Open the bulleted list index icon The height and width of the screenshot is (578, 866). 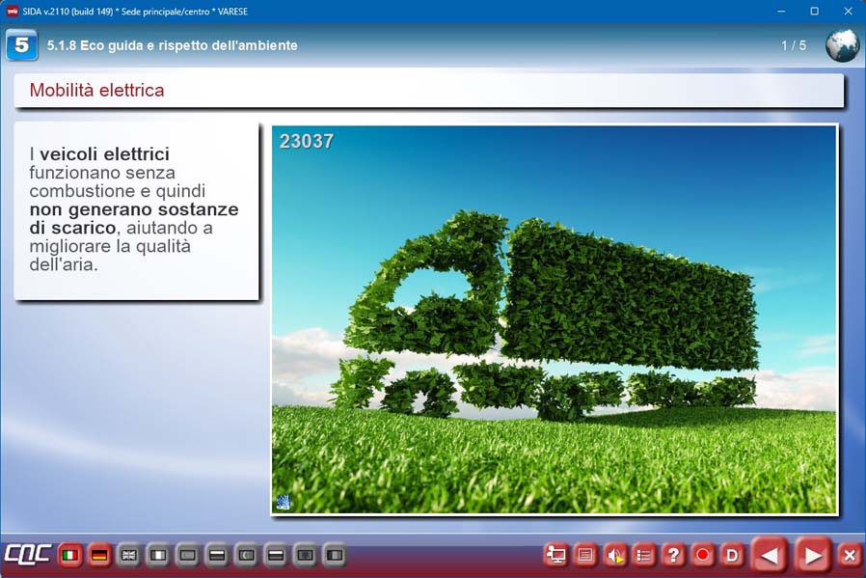pos(644,555)
